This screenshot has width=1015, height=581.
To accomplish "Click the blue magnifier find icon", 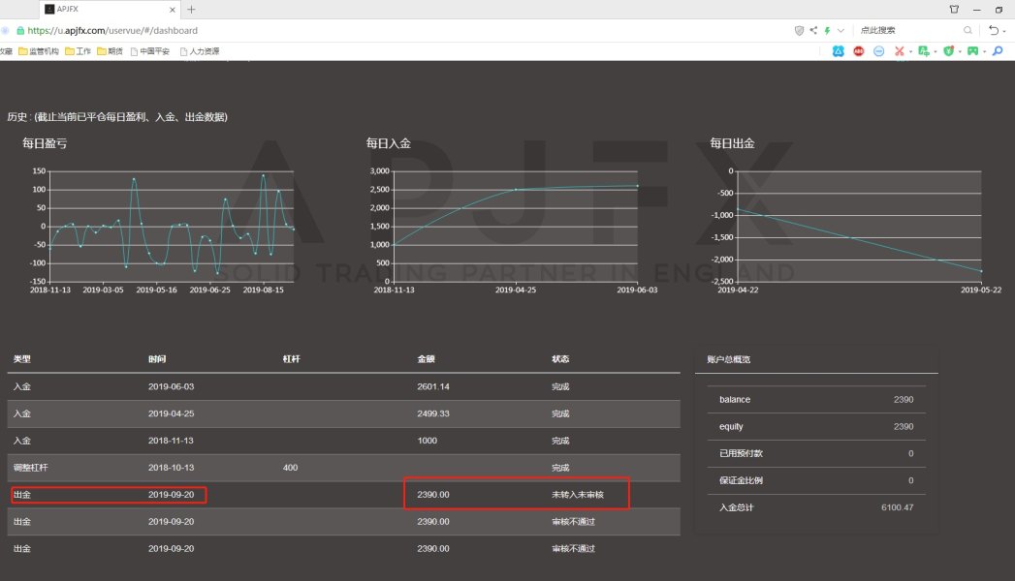I will coord(998,51).
